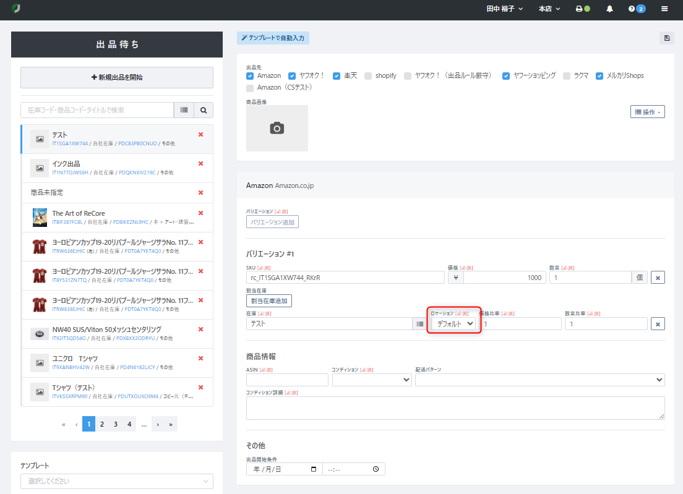Screen dimensions: 683x494
Task: Go to page 3 of listings
Action: coord(116,424)
